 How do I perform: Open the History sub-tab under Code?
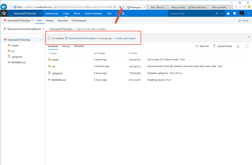(50, 20)
